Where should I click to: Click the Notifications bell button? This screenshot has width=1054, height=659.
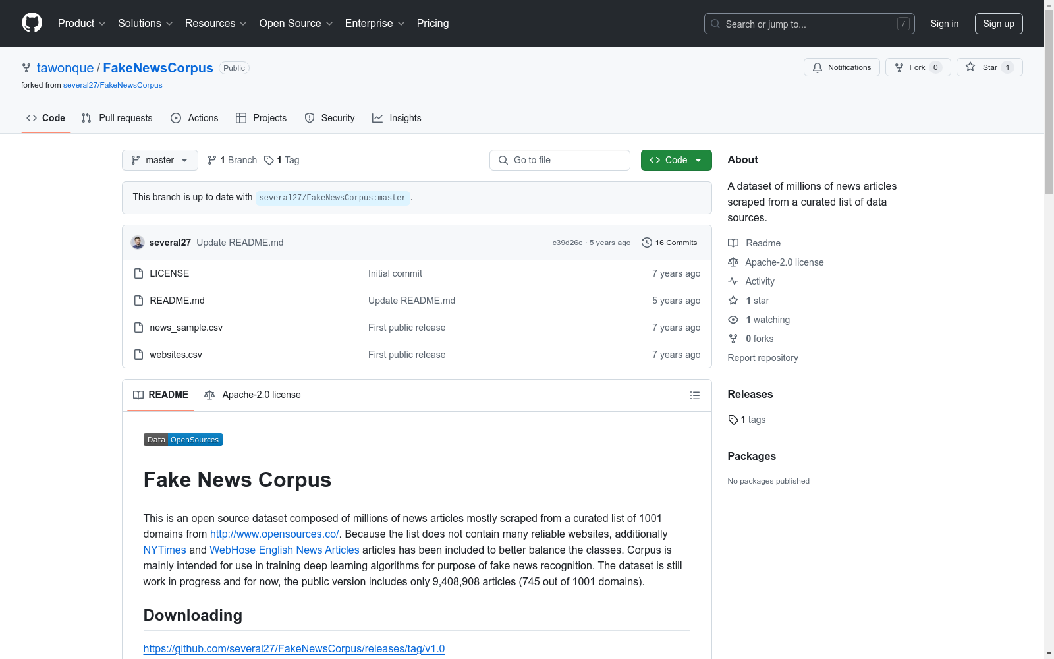click(842, 67)
